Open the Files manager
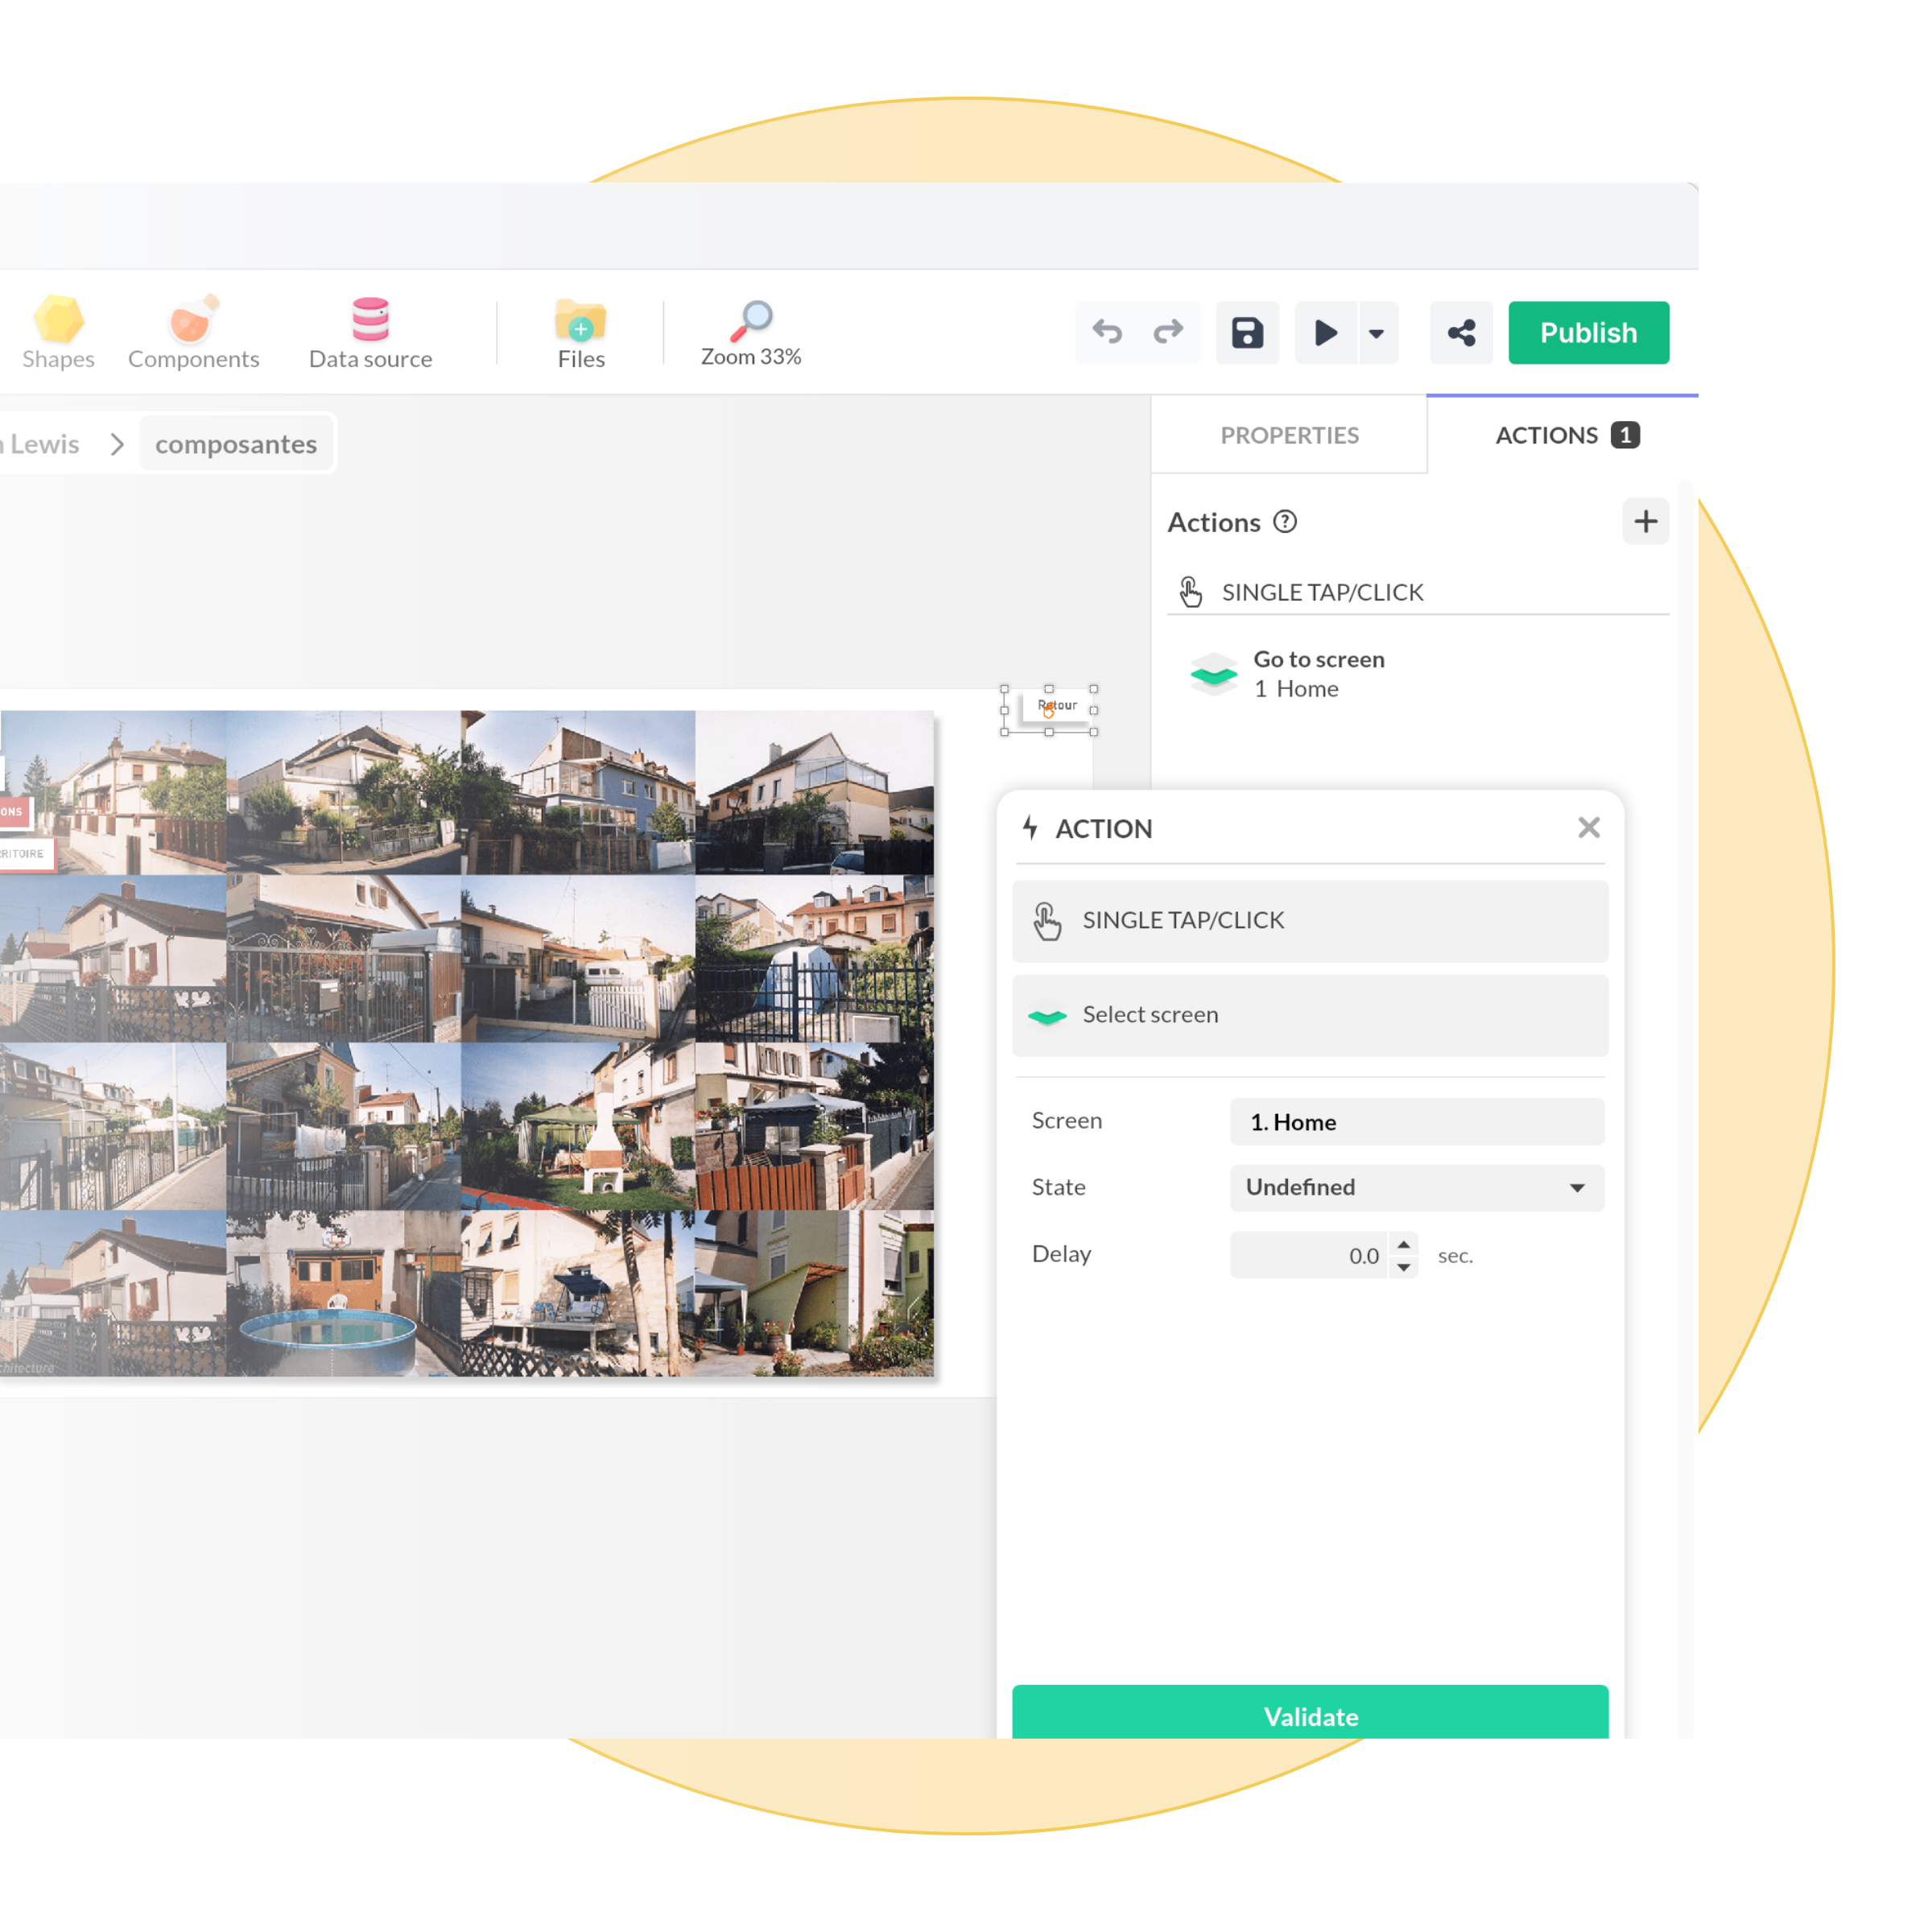 point(581,333)
